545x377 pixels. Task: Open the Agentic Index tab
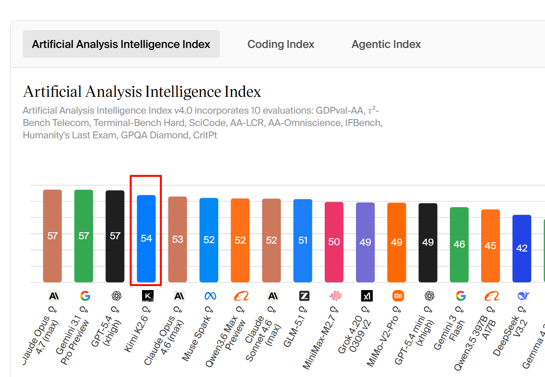point(386,44)
